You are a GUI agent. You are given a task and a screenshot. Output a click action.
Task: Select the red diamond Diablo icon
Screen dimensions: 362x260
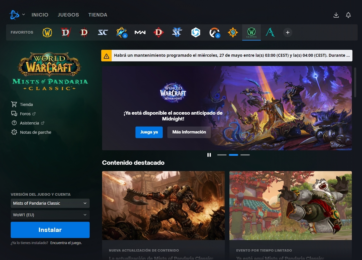click(x=159, y=32)
